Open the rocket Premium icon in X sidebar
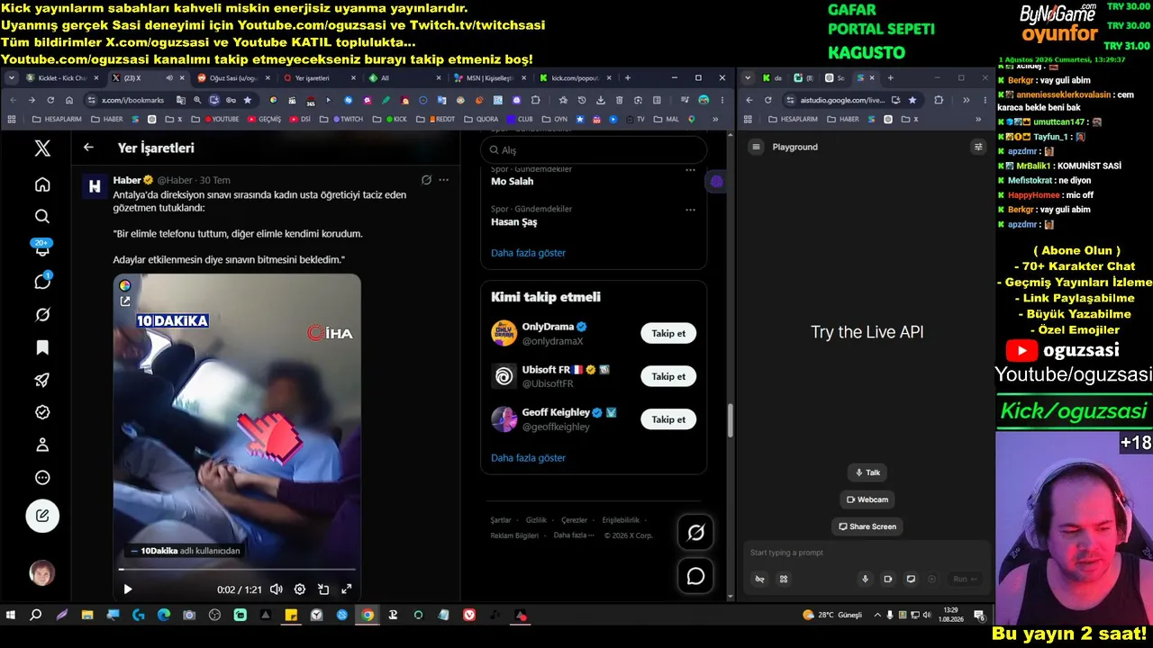The image size is (1153, 648). tap(42, 380)
